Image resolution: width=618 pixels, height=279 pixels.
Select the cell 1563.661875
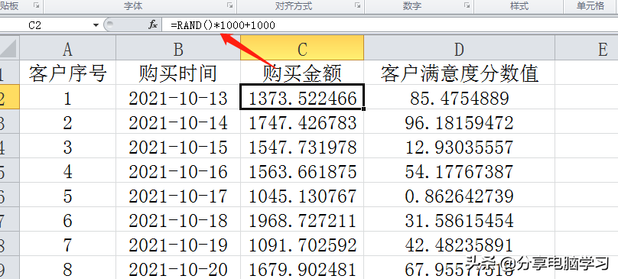[x=302, y=171]
